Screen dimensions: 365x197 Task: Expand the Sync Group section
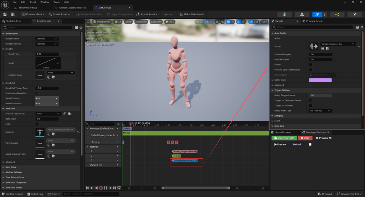pos(11,167)
